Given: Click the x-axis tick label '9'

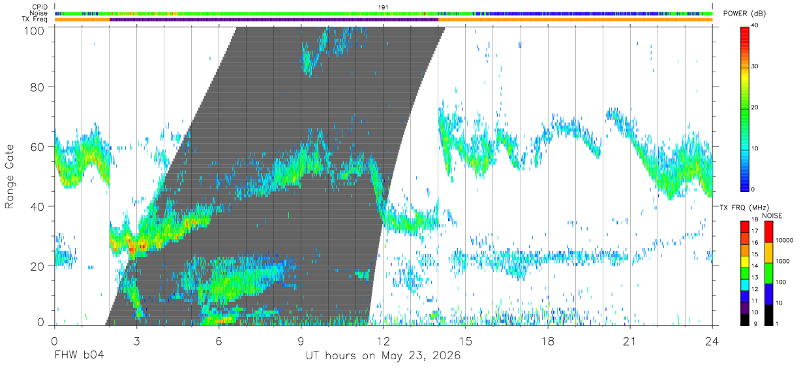Looking at the screenshot, I should [301, 341].
